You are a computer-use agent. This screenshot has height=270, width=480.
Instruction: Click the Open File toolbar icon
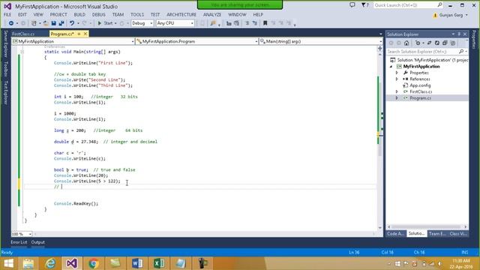click(x=46, y=23)
